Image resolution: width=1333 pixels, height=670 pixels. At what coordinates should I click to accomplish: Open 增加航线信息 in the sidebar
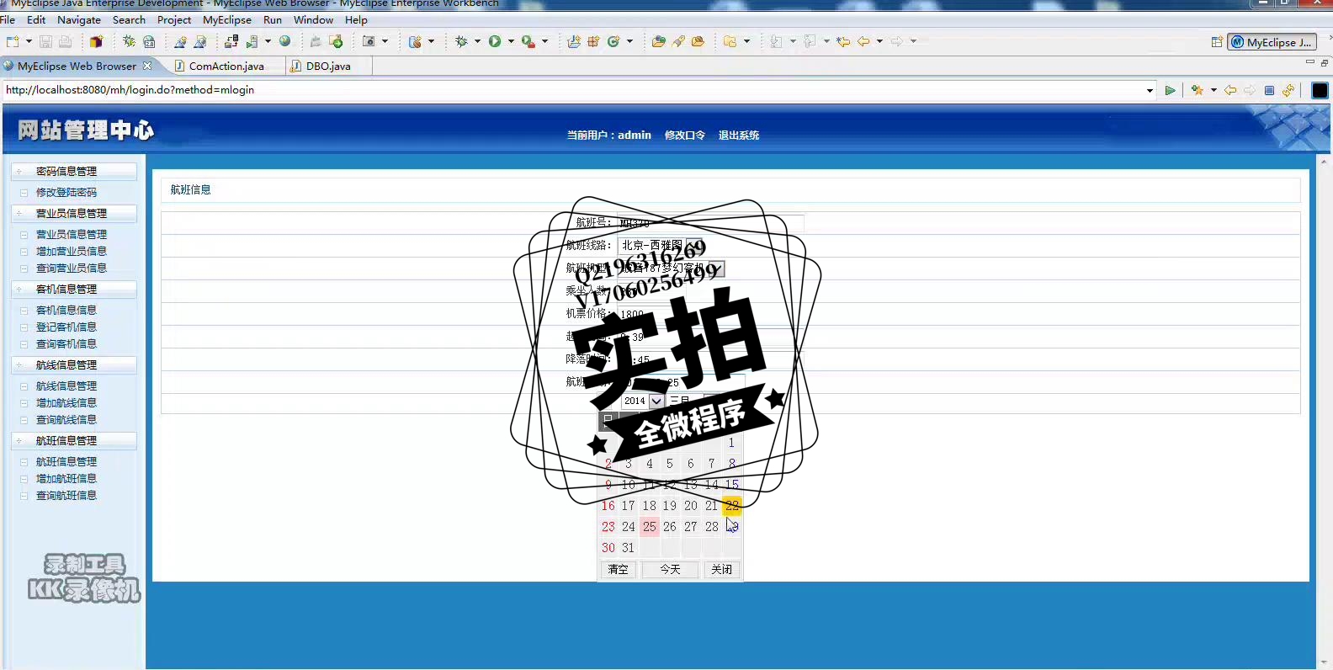point(66,402)
